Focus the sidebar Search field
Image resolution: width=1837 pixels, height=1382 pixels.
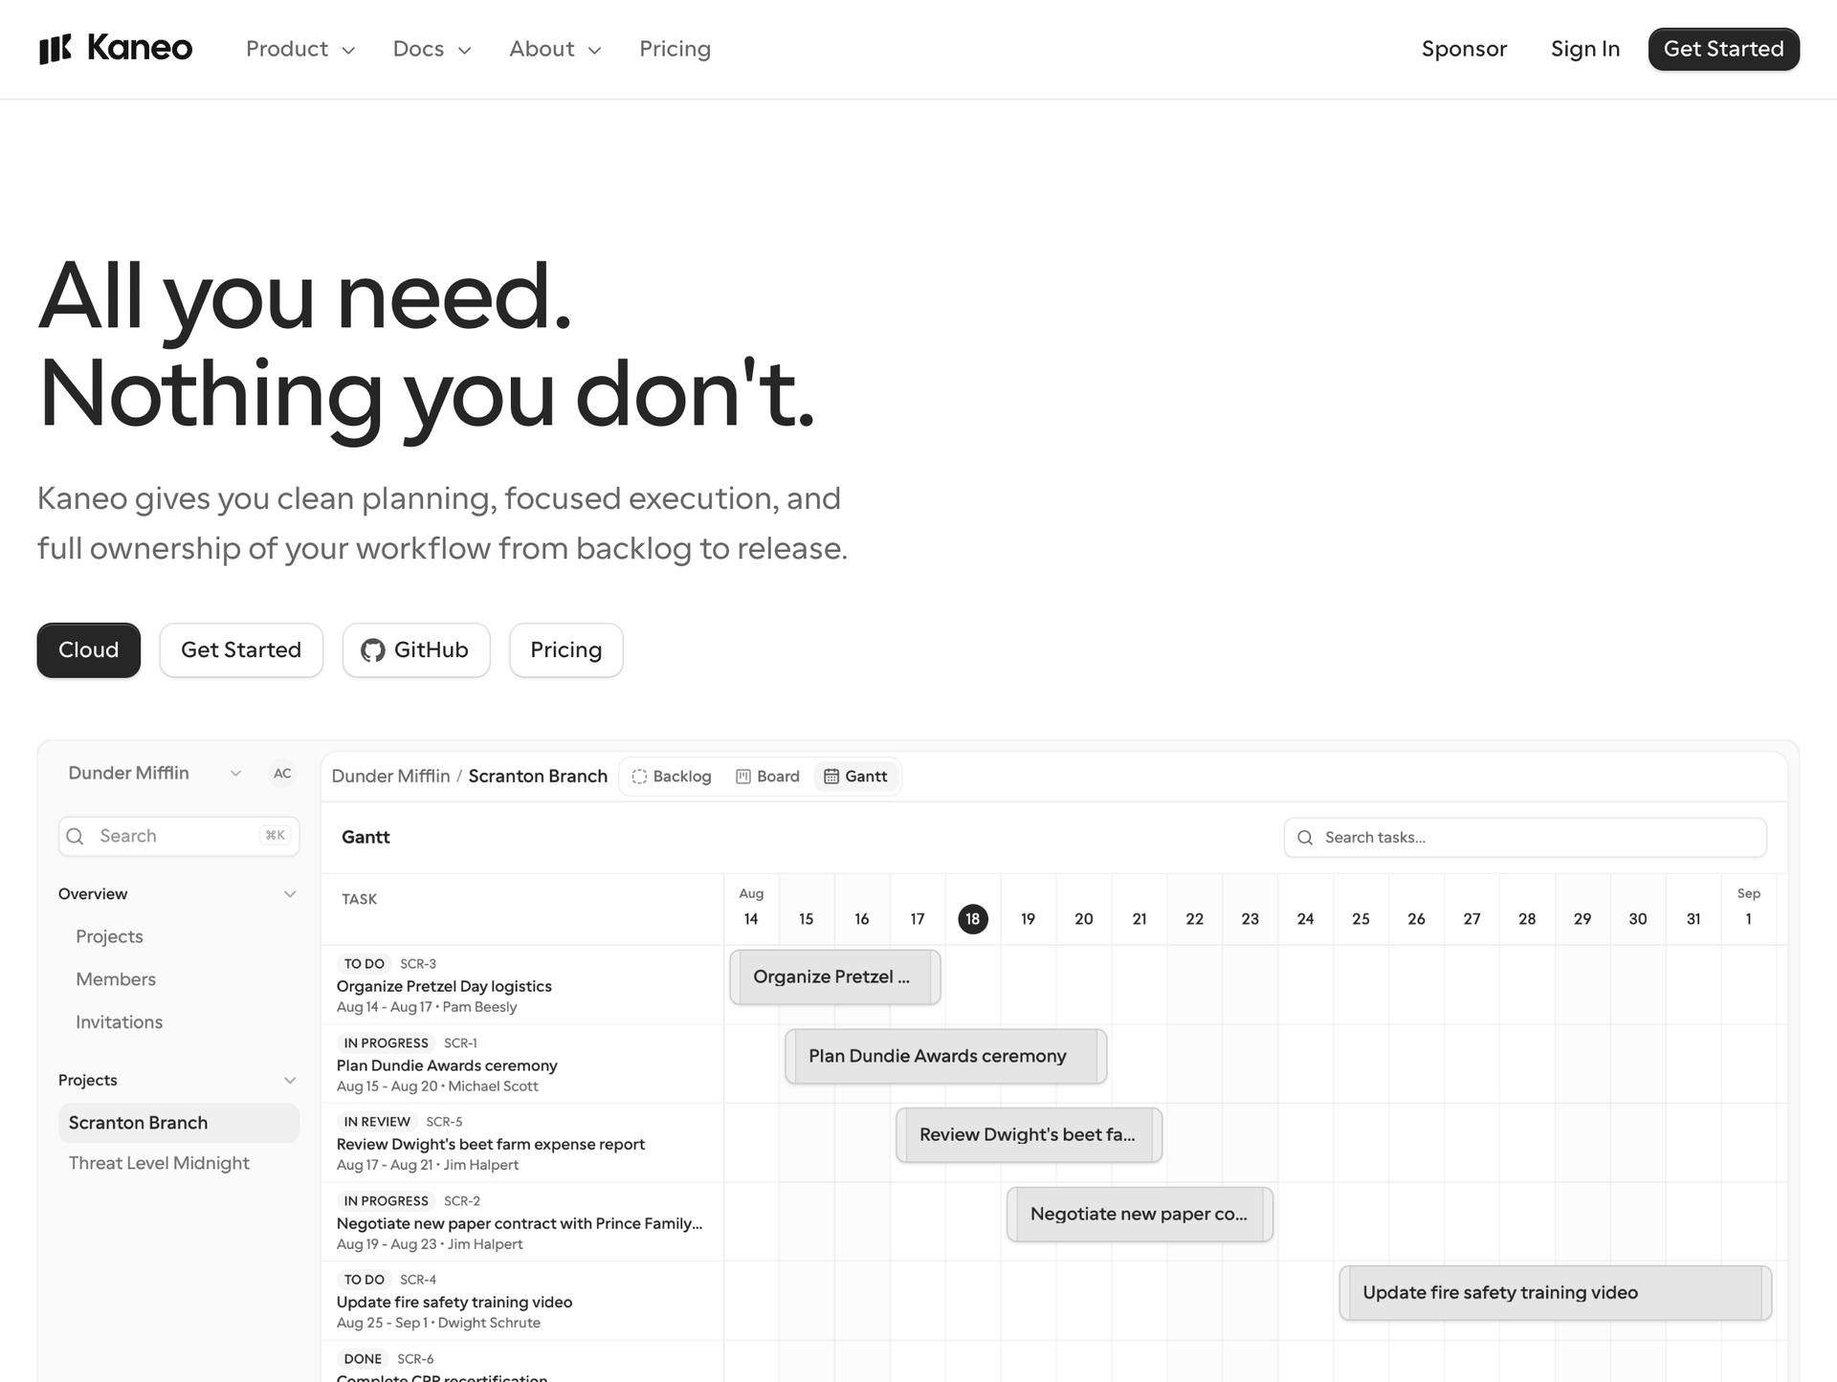click(179, 836)
